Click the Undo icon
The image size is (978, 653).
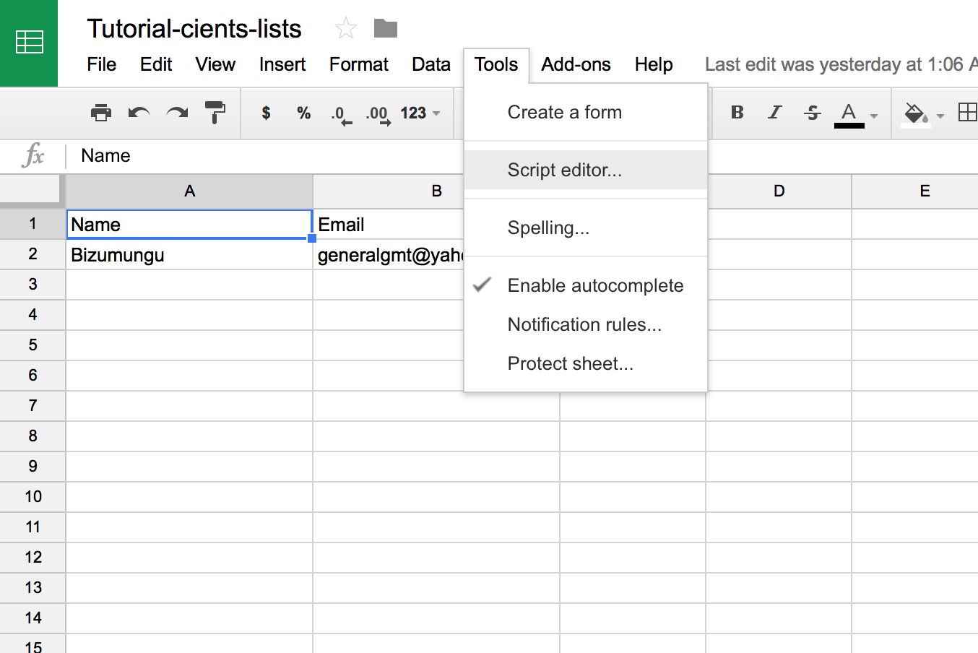[139, 113]
